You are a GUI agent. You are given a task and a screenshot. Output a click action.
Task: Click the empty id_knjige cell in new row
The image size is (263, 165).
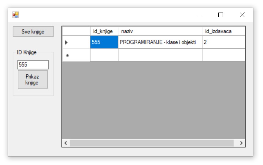[104, 55]
